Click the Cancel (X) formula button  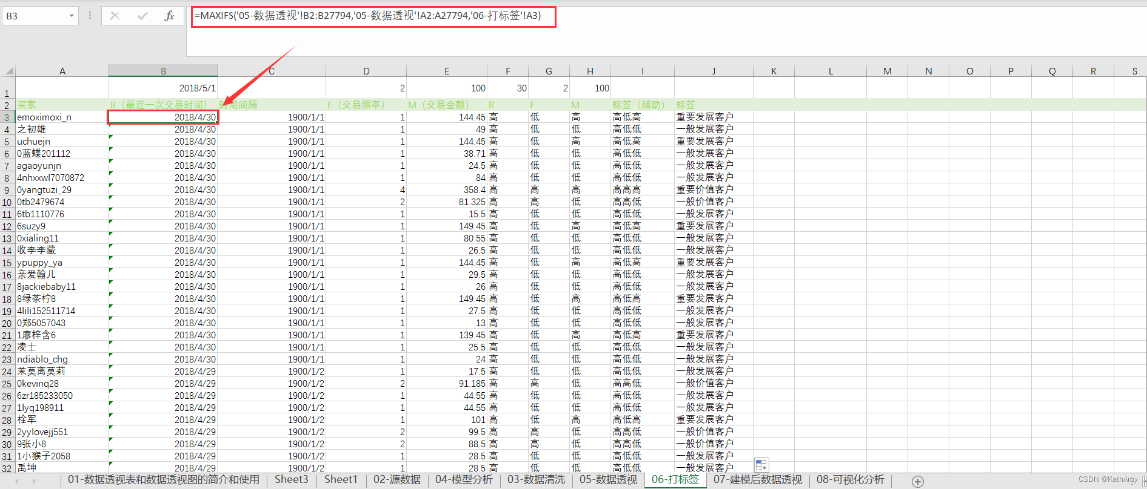(115, 16)
